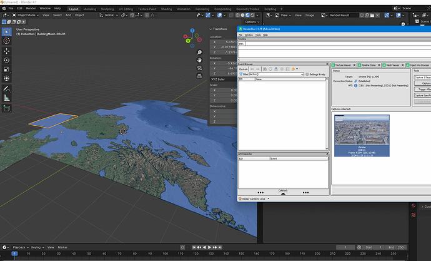431x261 pixels.
Task: Switch to the Modeling workspace tab
Action: coord(89,9)
